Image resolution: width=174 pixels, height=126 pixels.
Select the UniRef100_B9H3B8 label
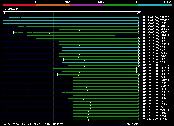(x=156, y=41)
